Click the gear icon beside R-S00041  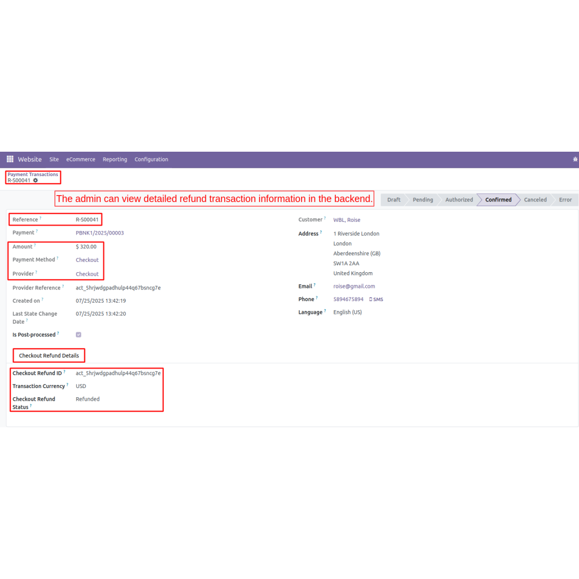(35, 181)
